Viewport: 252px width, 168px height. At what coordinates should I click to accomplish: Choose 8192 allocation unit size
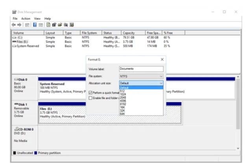tap(141, 104)
